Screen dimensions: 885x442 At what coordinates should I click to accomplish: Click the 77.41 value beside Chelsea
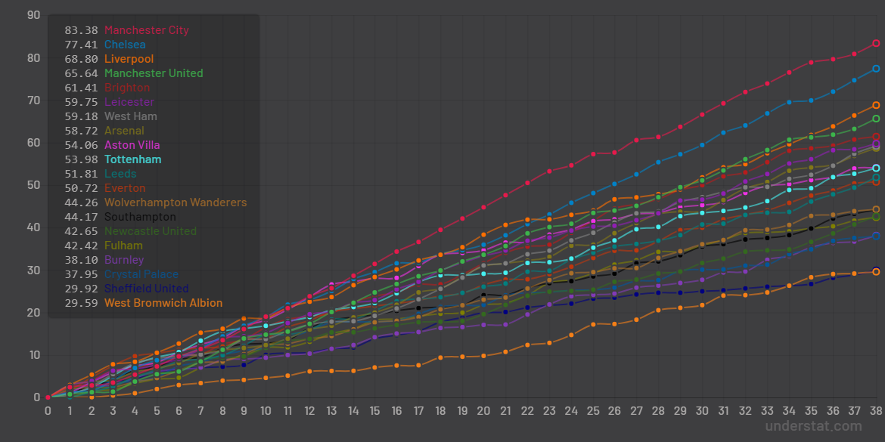81,45
